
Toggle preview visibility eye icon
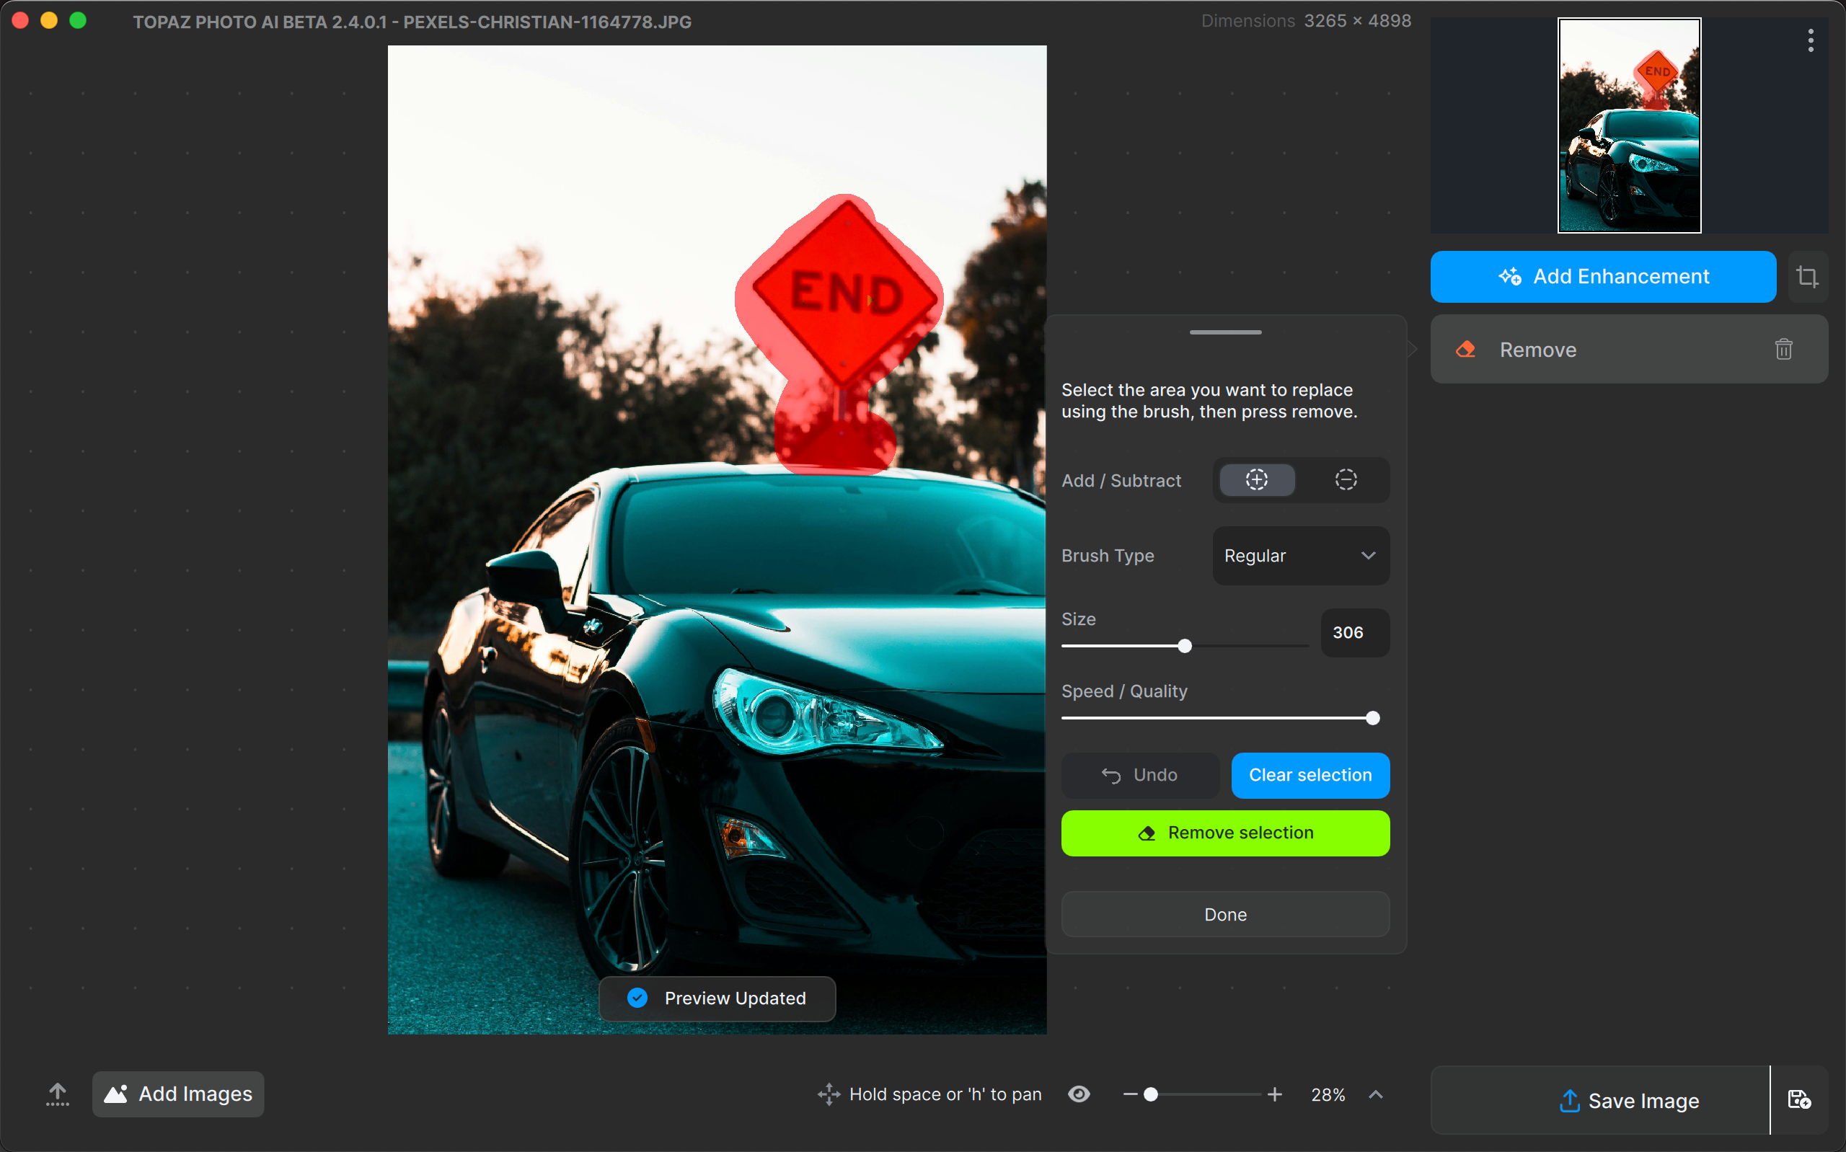tap(1079, 1095)
